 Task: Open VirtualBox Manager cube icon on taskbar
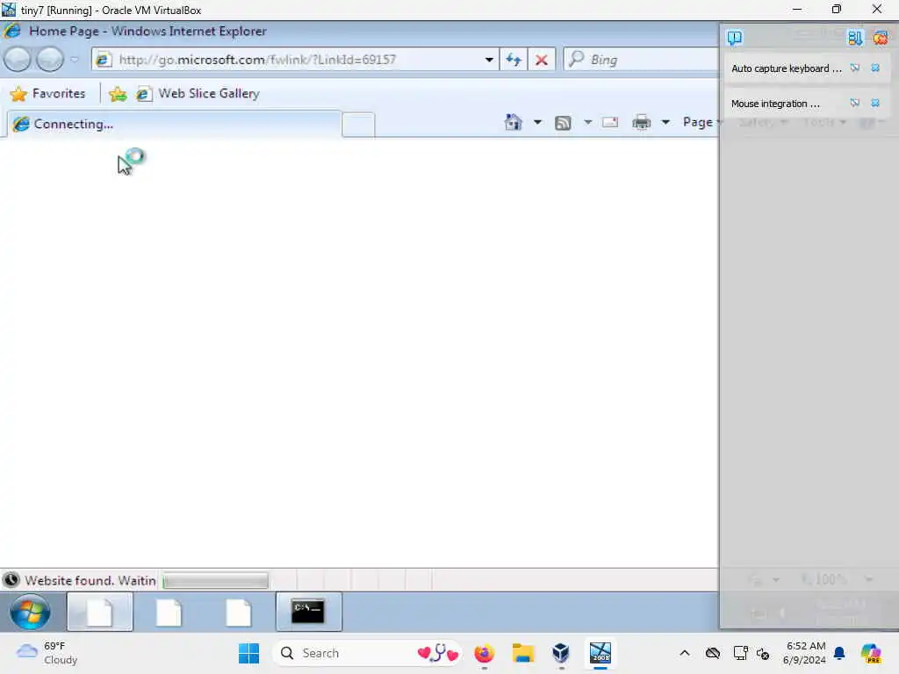561,653
